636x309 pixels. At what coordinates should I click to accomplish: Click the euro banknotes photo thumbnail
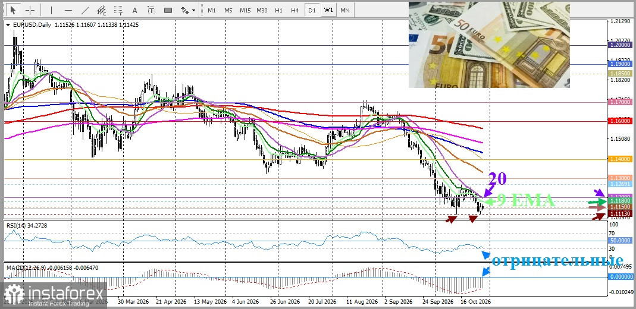coord(489,45)
